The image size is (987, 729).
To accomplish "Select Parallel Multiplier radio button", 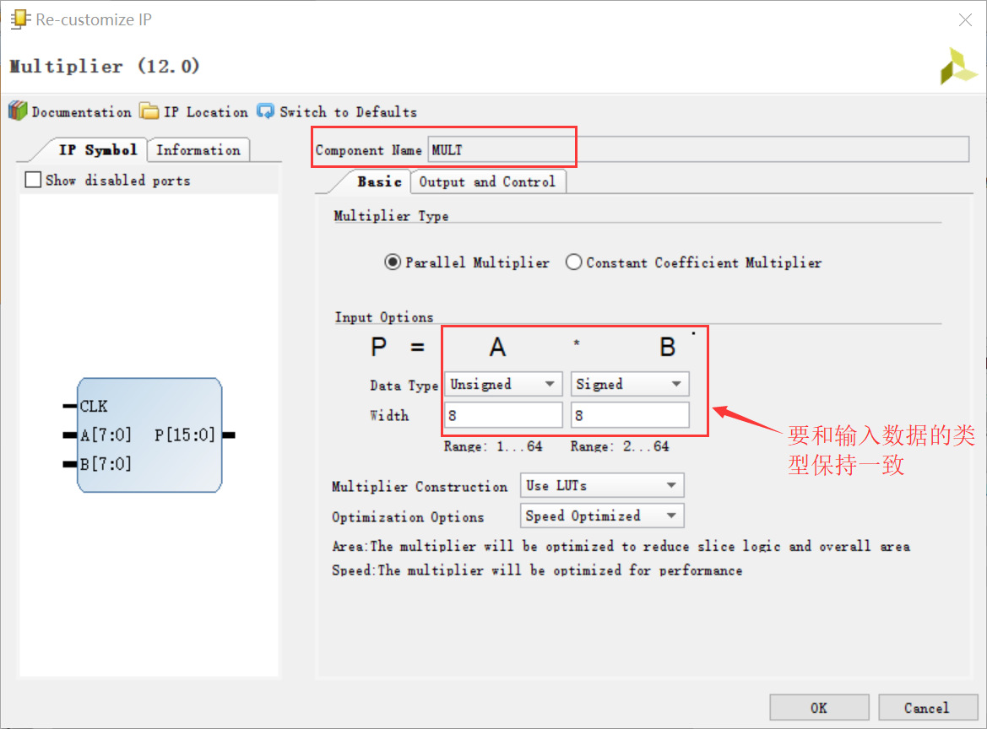I will coord(393,262).
